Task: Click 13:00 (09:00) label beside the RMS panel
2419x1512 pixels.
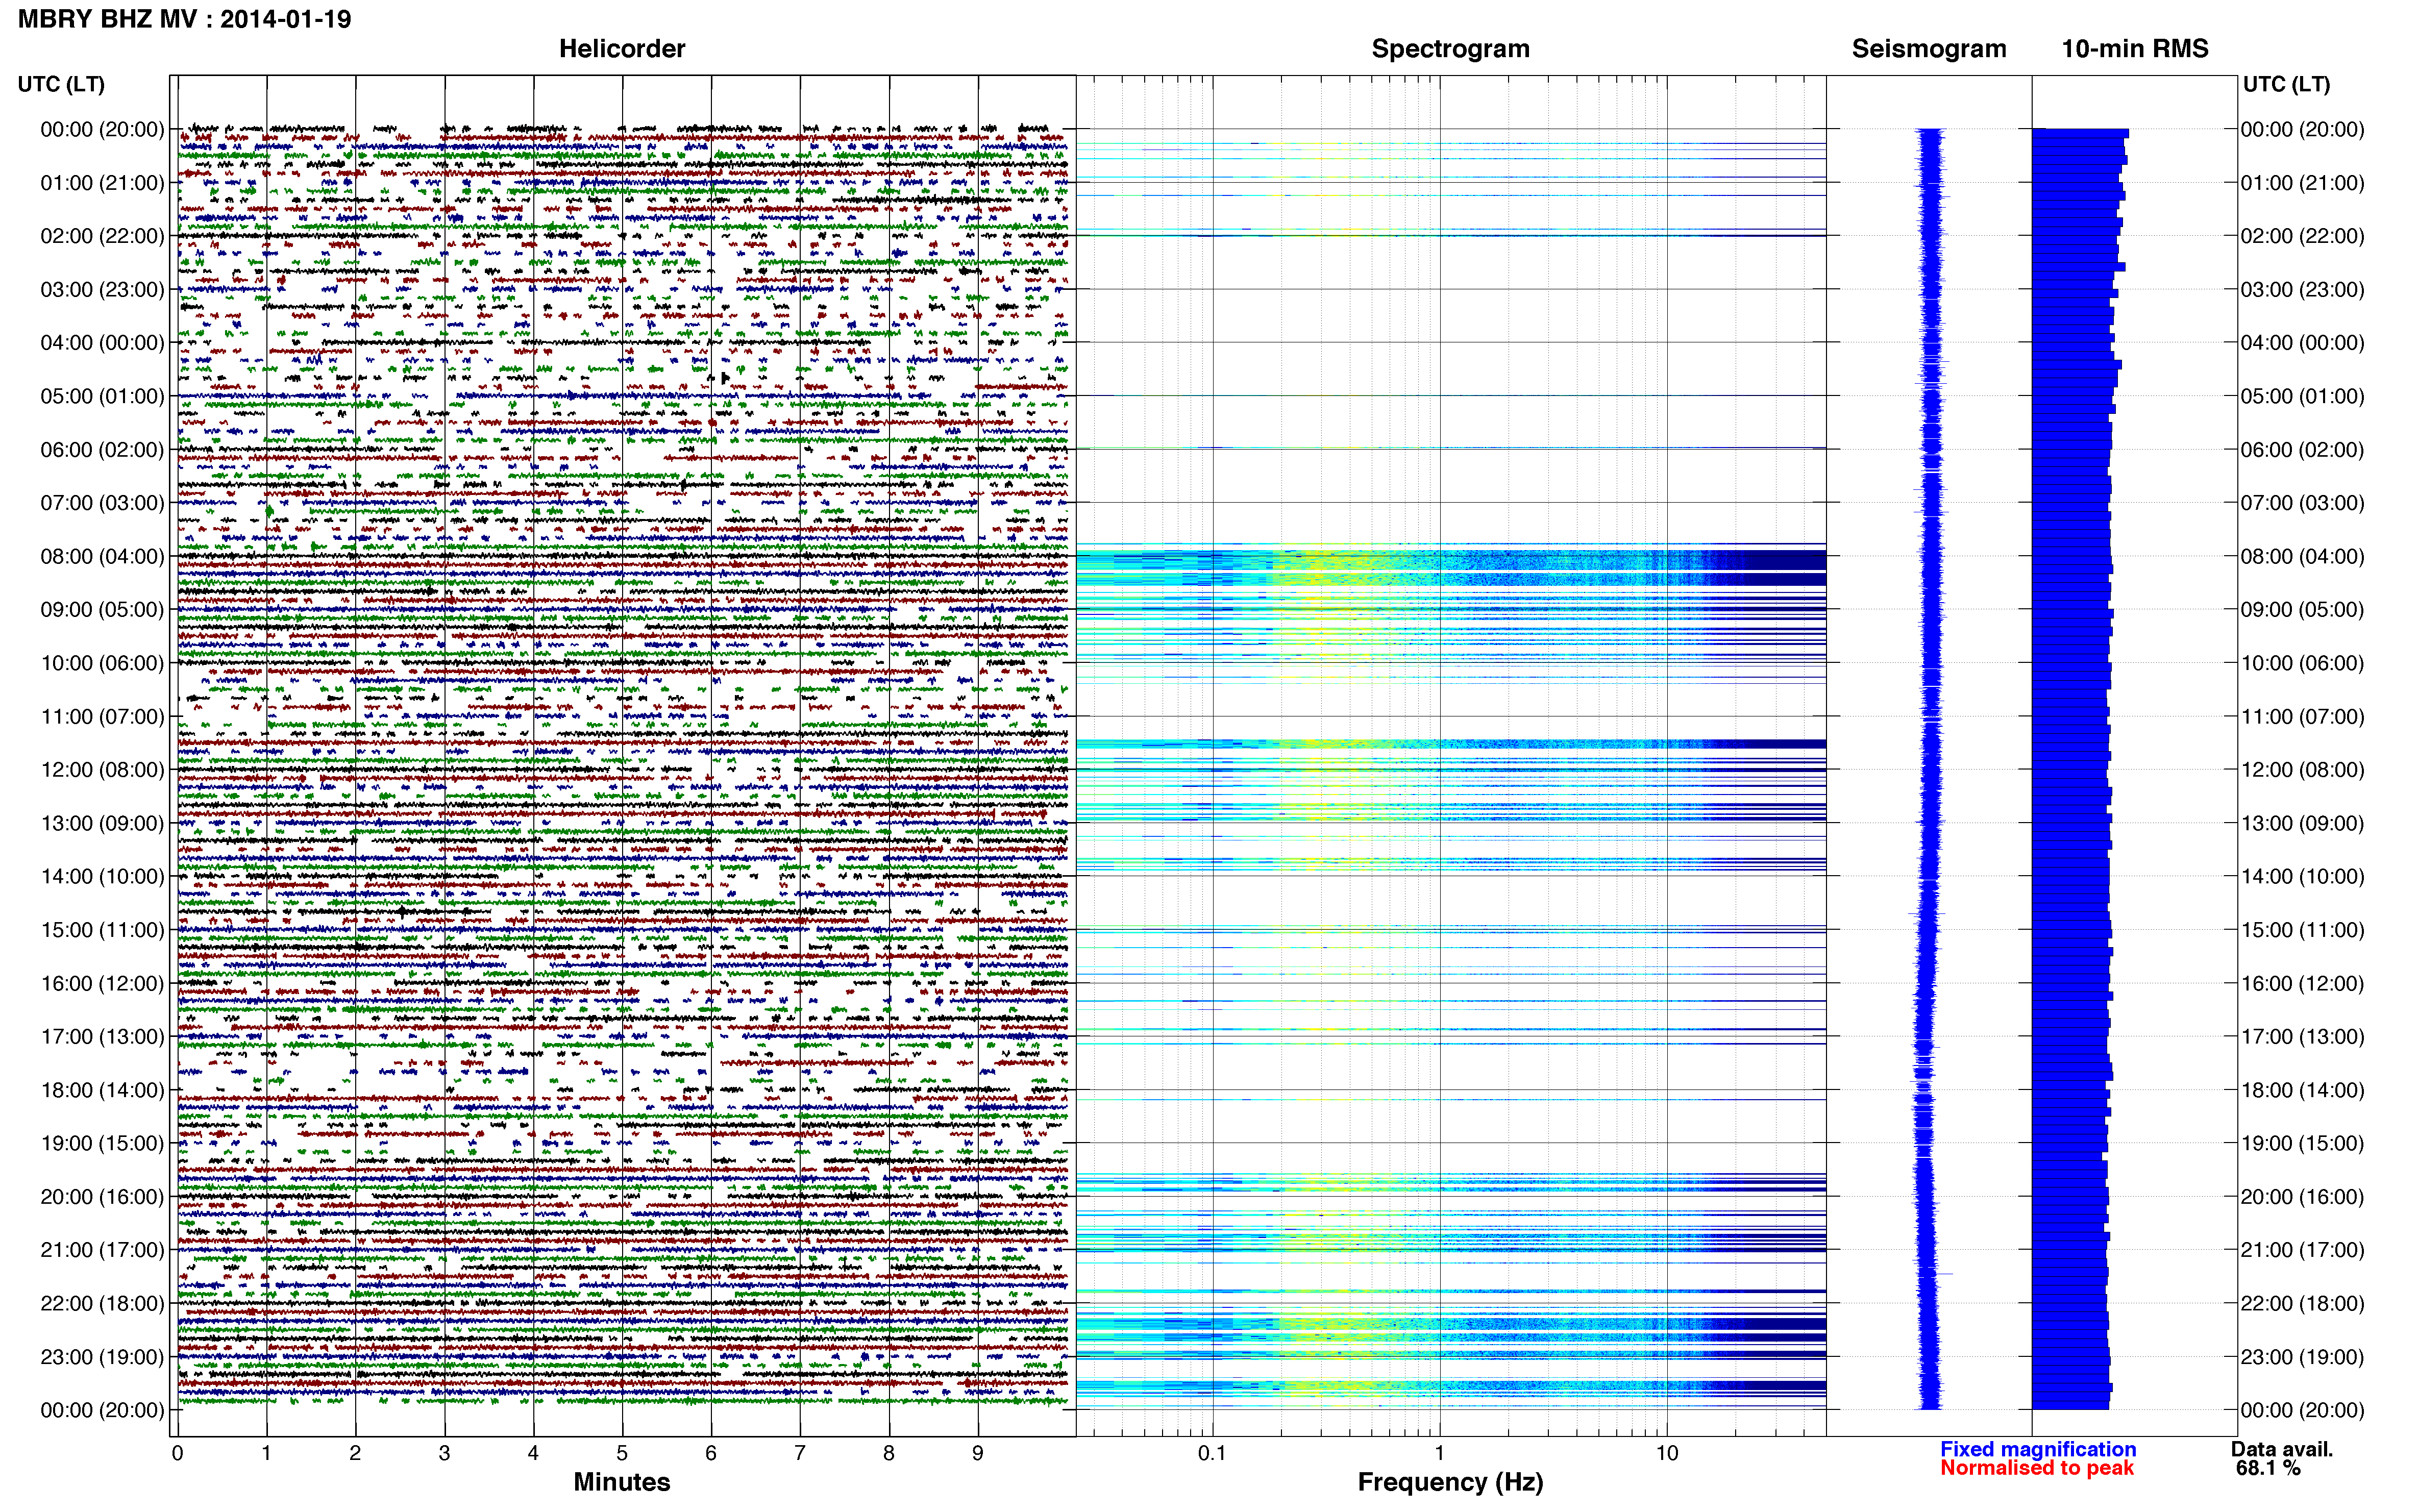Action: (x=2302, y=823)
